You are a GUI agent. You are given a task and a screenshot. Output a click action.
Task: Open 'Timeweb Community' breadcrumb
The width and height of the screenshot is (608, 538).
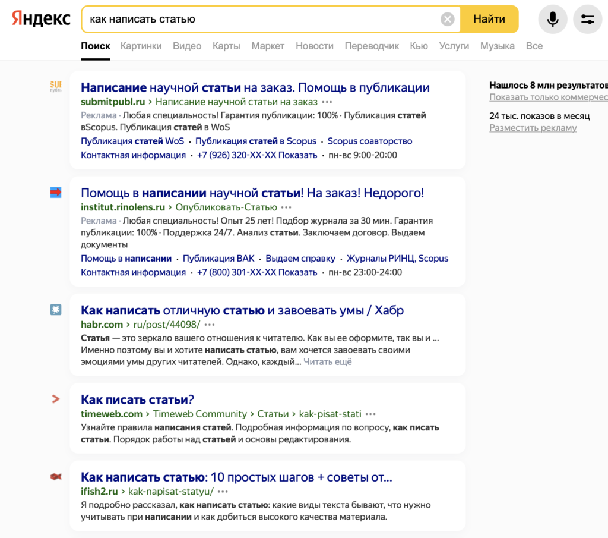199,414
